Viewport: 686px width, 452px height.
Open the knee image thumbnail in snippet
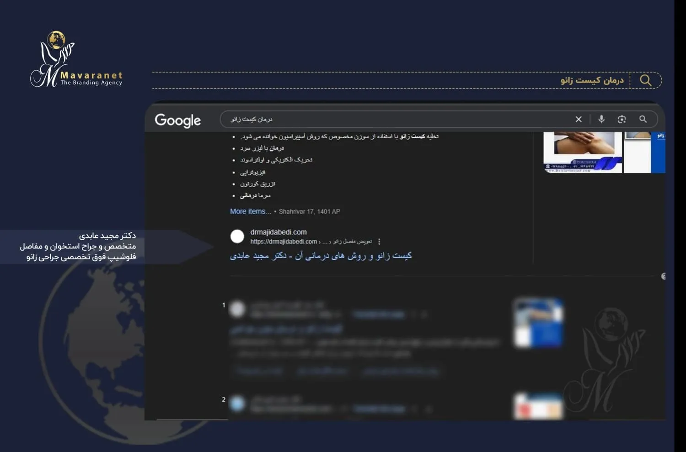pos(582,152)
